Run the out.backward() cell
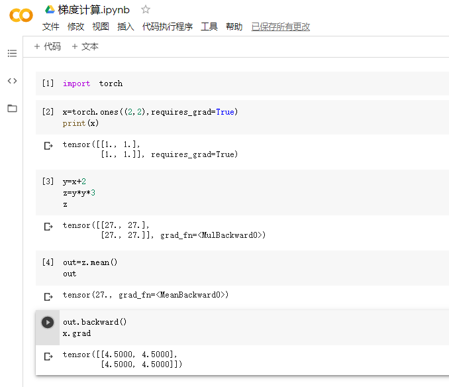 point(48,322)
